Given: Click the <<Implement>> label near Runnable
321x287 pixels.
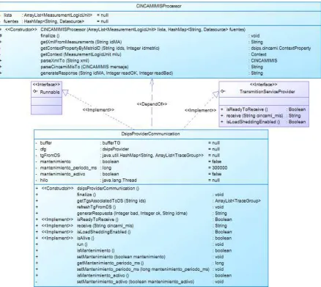Looking at the screenshot, I should pyautogui.click(x=98, y=110).
